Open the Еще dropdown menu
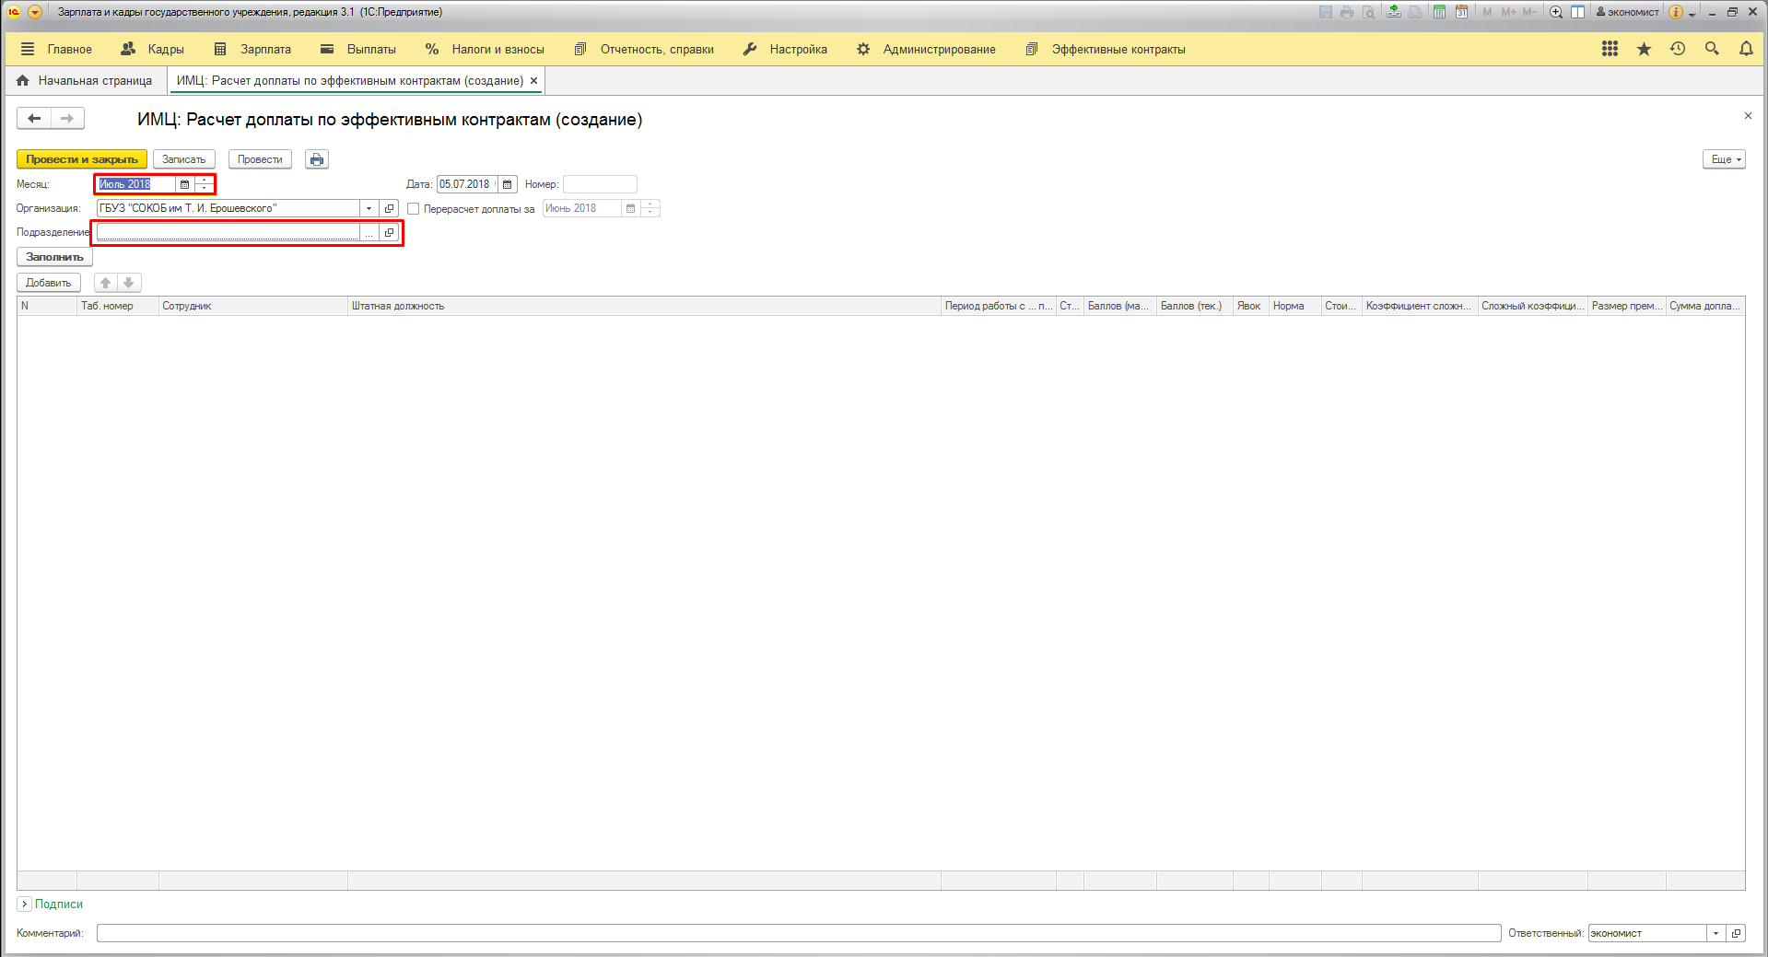 pos(1724,159)
